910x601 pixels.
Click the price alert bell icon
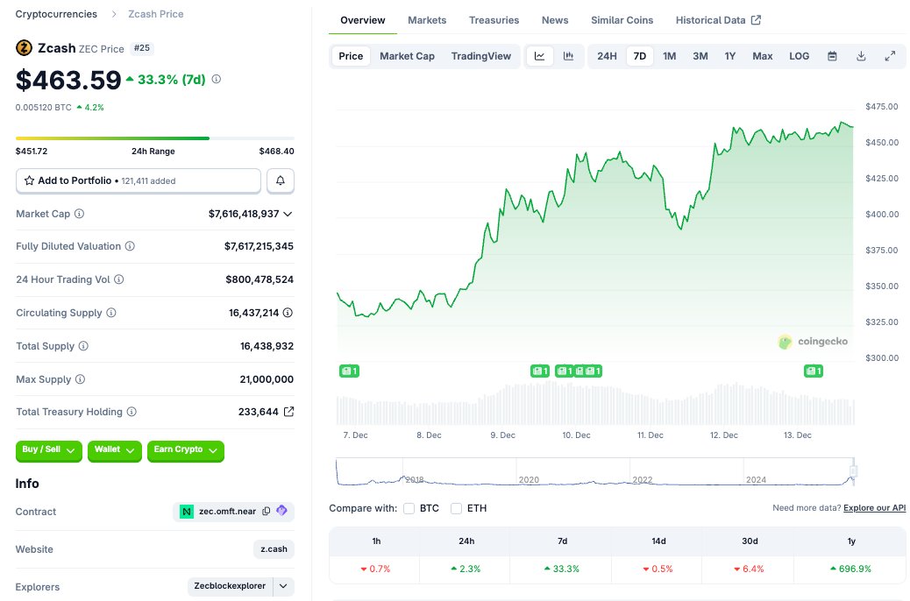[280, 180]
